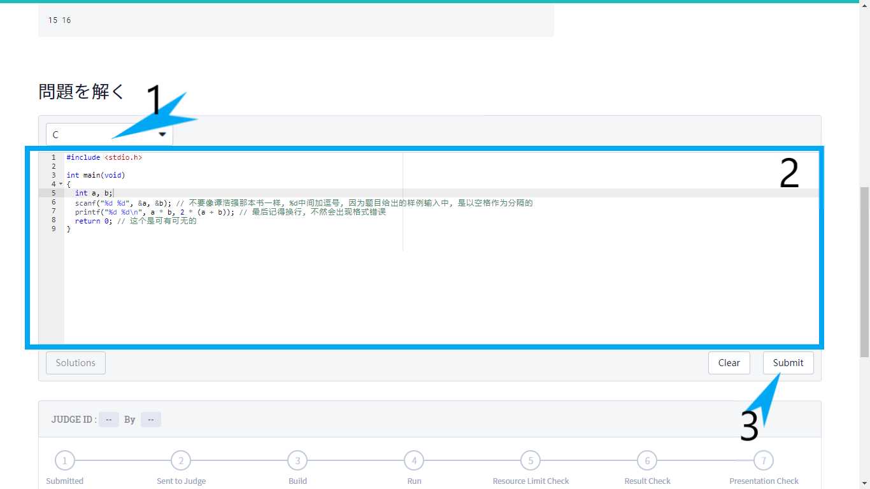Select step 1 Submitted circle
The image size is (870, 489).
tap(64, 460)
